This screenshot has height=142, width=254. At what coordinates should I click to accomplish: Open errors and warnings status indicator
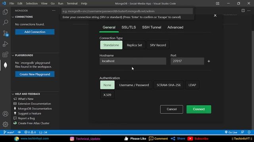tap(30, 133)
